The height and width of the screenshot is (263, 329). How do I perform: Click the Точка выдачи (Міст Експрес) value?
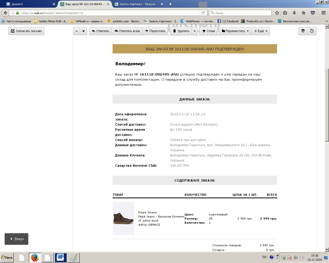pyautogui.click(x=194, y=125)
